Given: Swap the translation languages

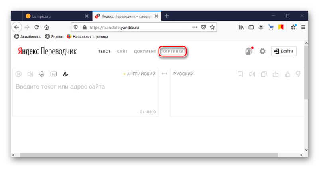Looking at the screenshot, I should click(165, 74).
